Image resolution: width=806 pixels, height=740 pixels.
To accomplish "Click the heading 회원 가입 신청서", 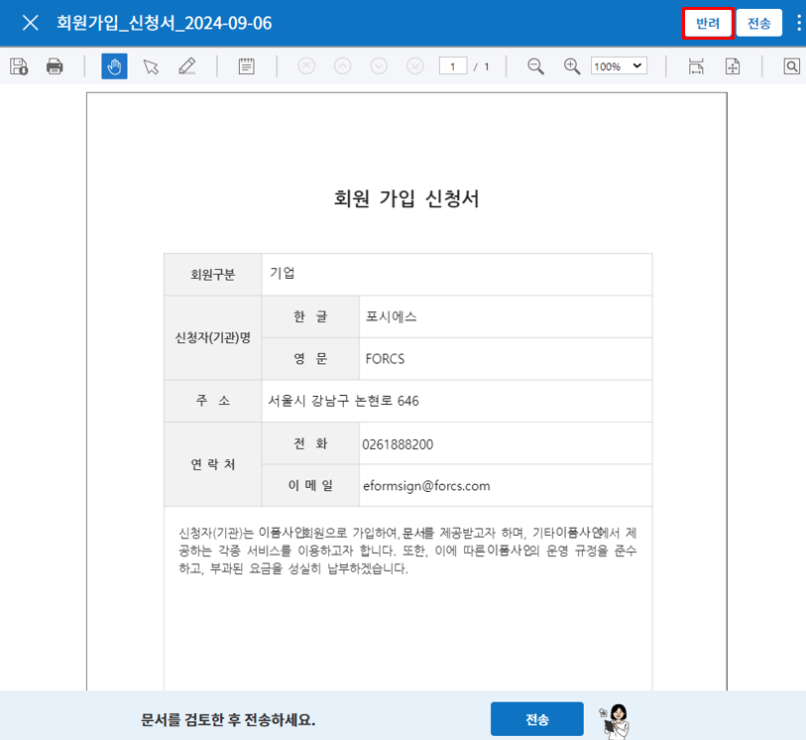I will tap(406, 198).
